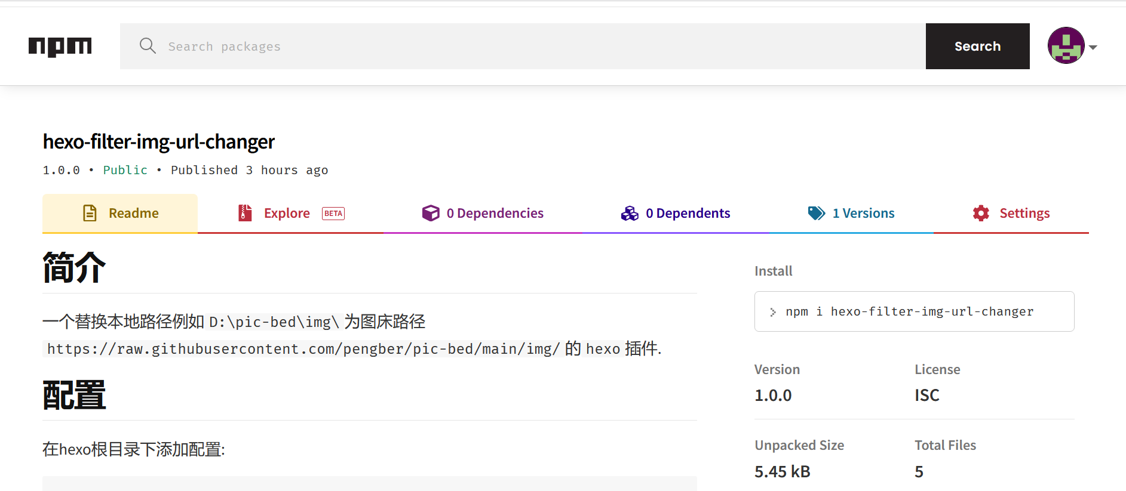This screenshot has width=1126, height=491.
Task: Click the 在hexo根目录下添加配置 line
Action: [x=134, y=449]
